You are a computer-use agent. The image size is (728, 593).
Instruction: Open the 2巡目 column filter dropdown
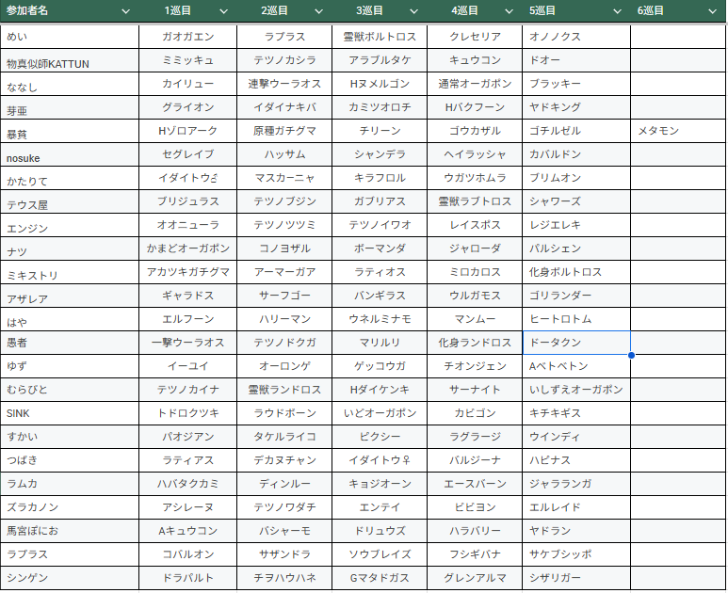coord(318,11)
